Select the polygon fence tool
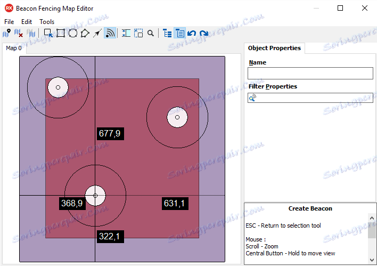 85,33
